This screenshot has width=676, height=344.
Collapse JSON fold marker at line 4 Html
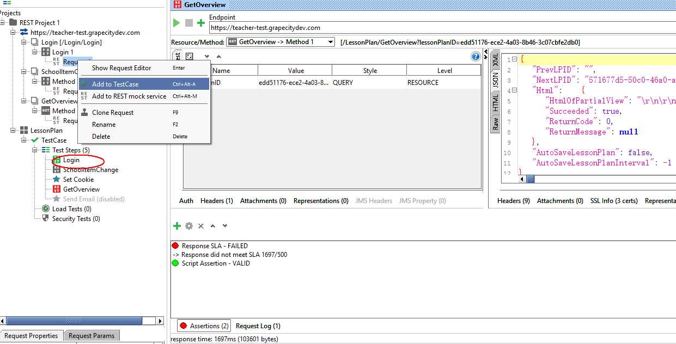[514, 90]
